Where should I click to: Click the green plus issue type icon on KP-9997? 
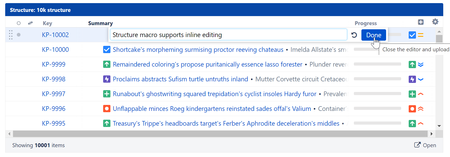coord(107,94)
